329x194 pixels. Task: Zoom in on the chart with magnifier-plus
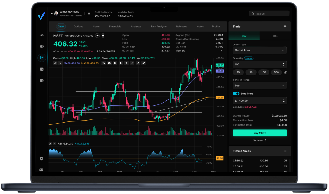tap(115, 63)
